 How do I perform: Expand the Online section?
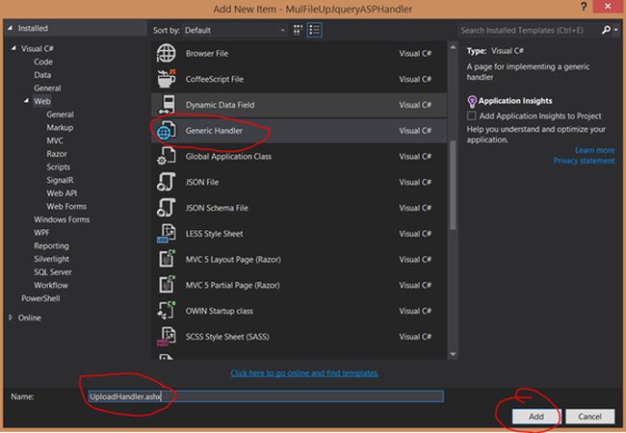point(11,318)
